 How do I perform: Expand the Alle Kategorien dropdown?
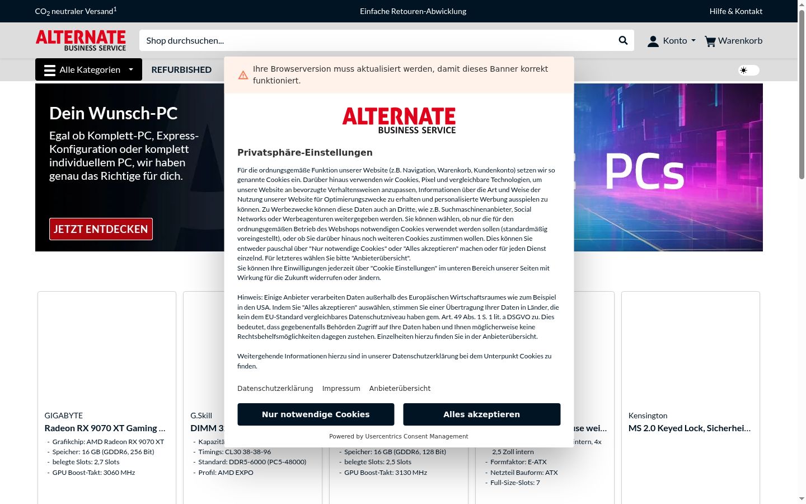coord(131,69)
